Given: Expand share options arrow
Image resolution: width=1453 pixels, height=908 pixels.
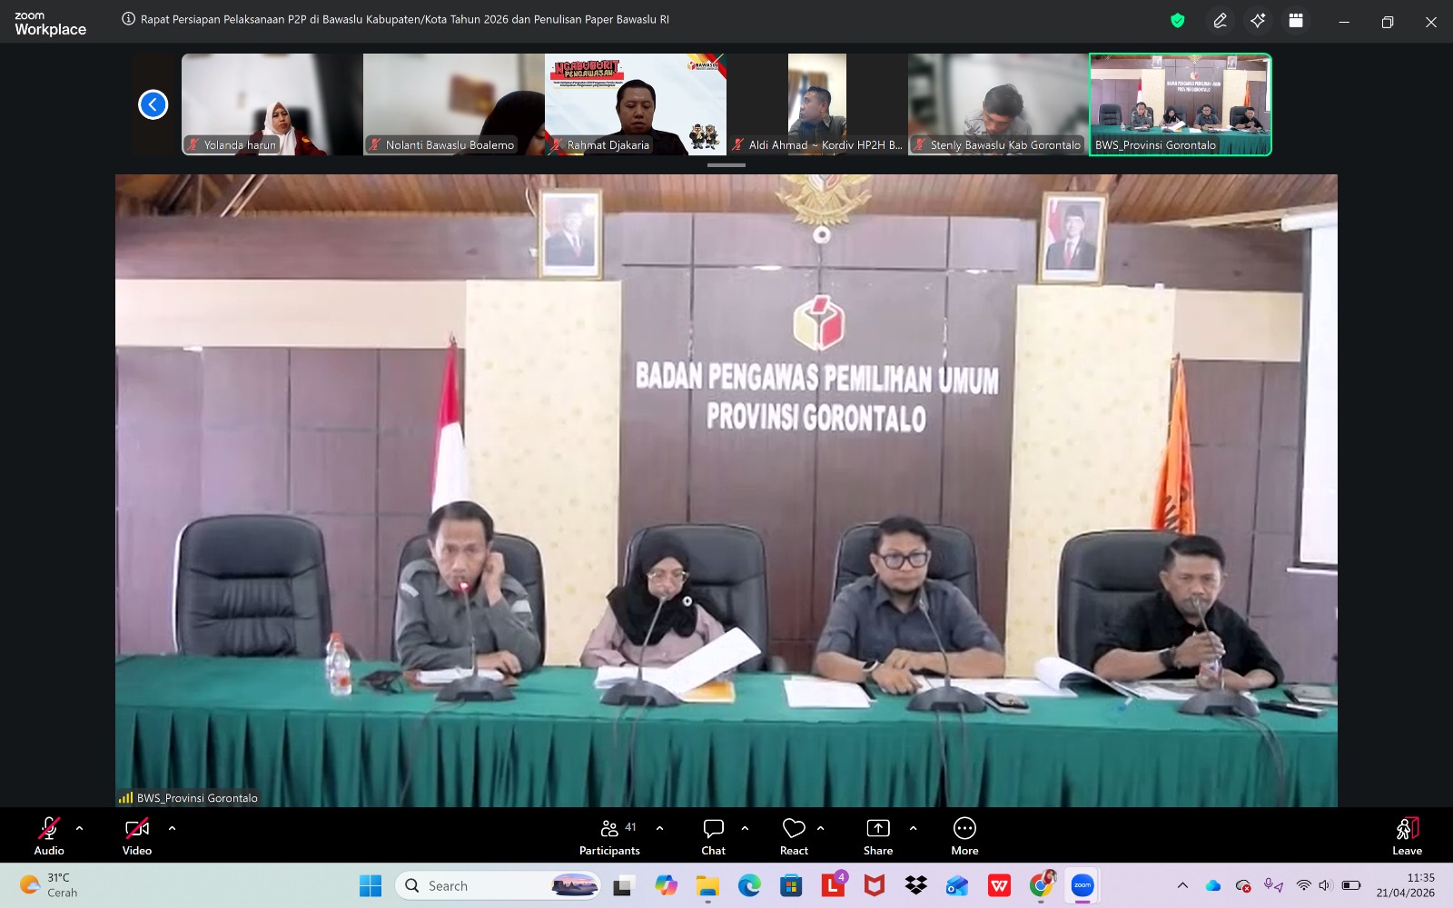Looking at the screenshot, I should click(913, 828).
